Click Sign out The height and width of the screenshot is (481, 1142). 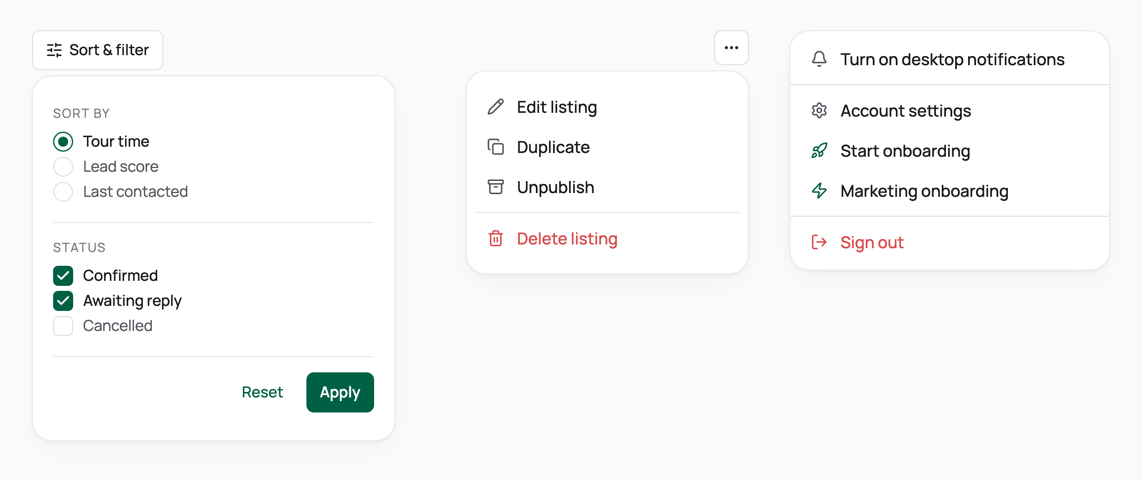tap(949, 242)
